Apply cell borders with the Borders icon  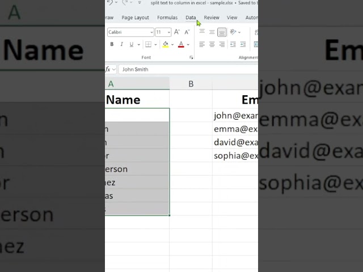click(x=148, y=44)
